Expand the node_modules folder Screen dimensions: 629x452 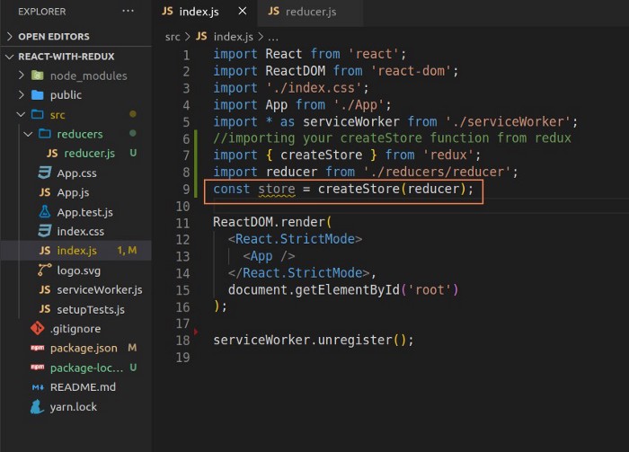(88, 75)
